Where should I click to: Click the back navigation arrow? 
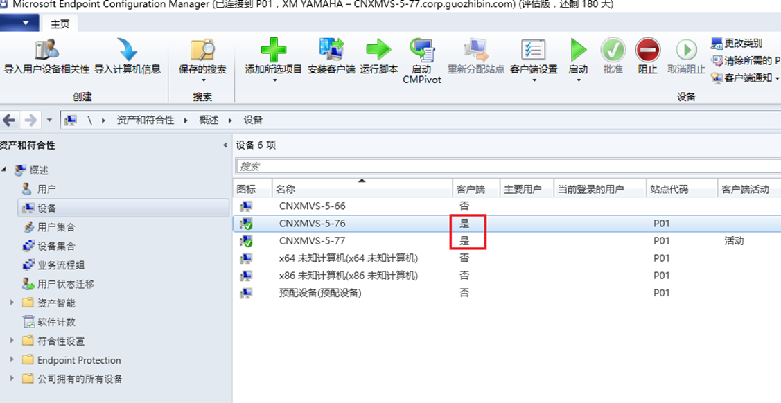tap(10, 120)
